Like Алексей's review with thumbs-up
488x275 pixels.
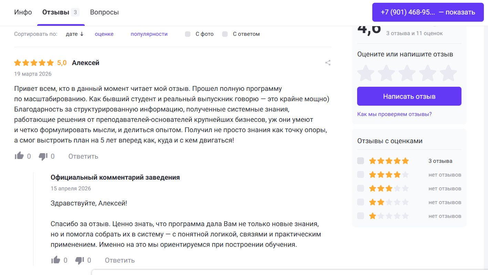tap(19, 156)
